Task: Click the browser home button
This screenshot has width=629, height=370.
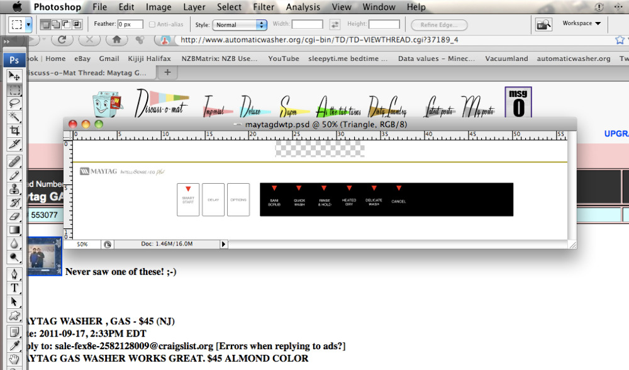Action: [x=117, y=39]
